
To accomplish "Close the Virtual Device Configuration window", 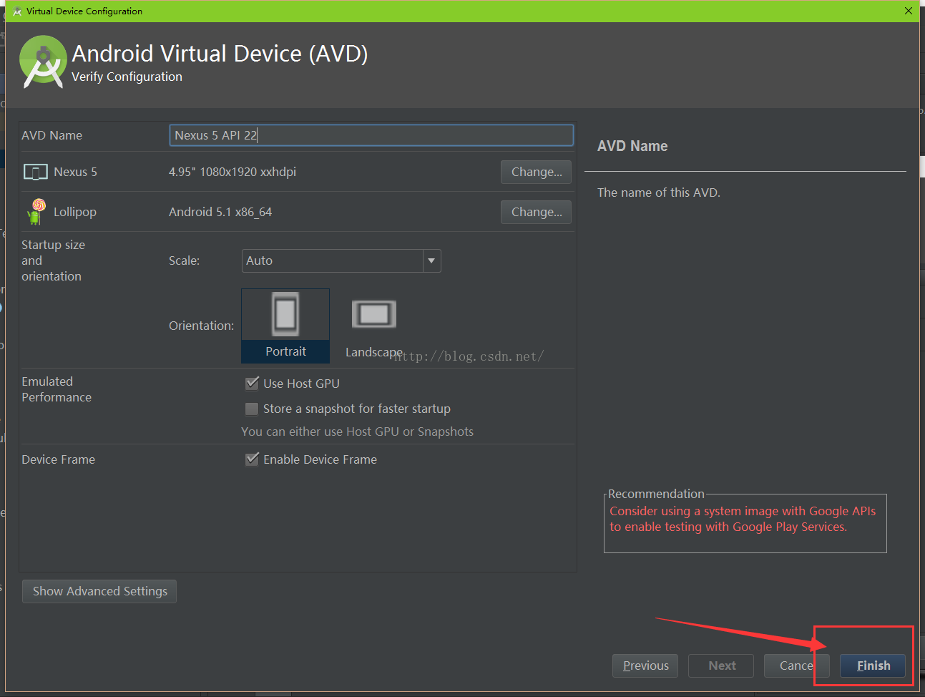I will point(909,11).
